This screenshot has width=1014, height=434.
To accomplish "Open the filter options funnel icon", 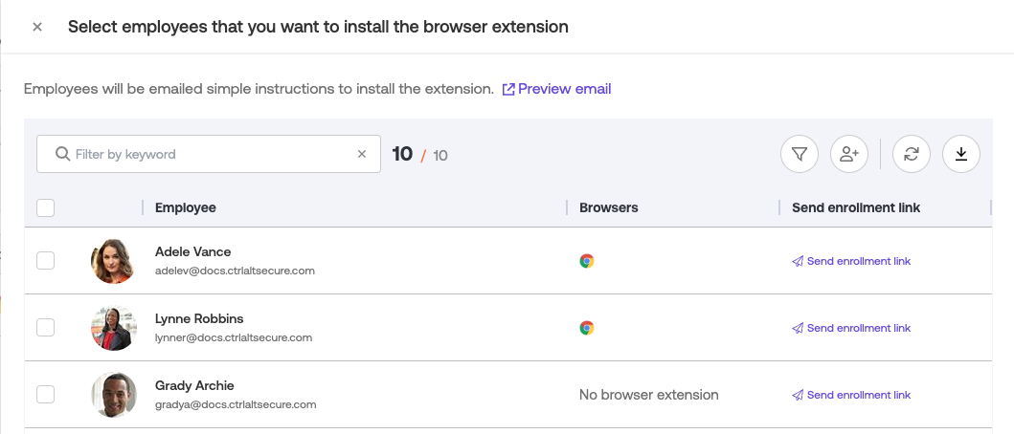I will [x=800, y=154].
